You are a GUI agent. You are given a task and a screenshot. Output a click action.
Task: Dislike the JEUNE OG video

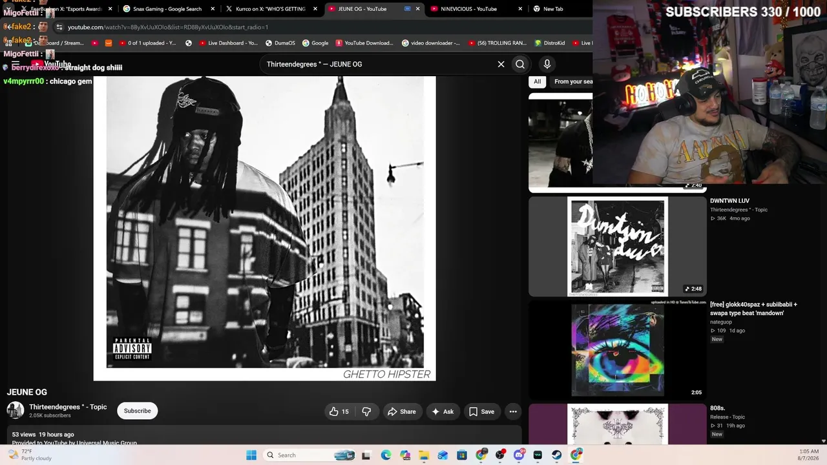point(366,411)
